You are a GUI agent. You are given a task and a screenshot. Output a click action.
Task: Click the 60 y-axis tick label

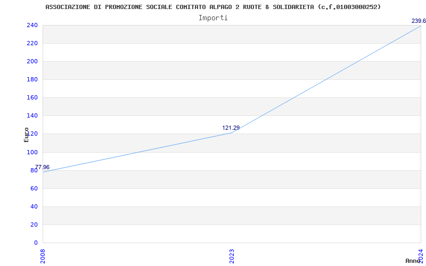(x=34, y=188)
